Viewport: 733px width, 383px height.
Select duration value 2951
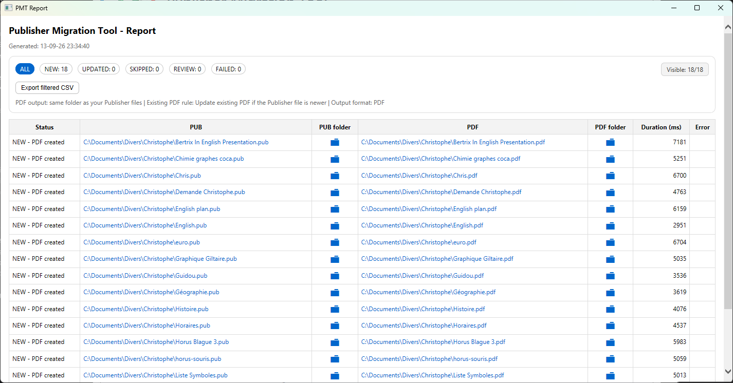pos(680,225)
